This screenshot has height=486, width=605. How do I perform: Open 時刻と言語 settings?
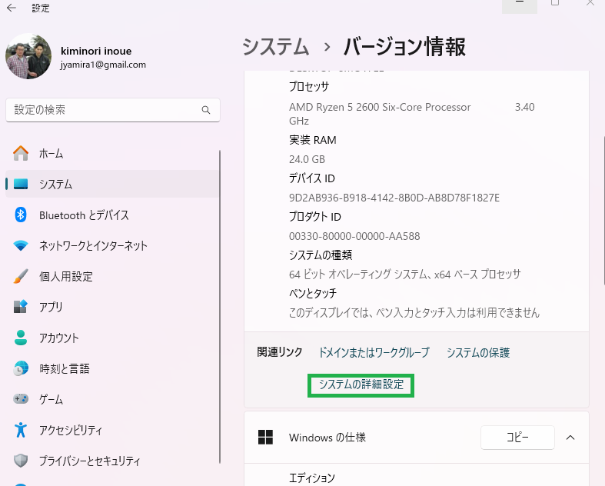click(x=113, y=368)
